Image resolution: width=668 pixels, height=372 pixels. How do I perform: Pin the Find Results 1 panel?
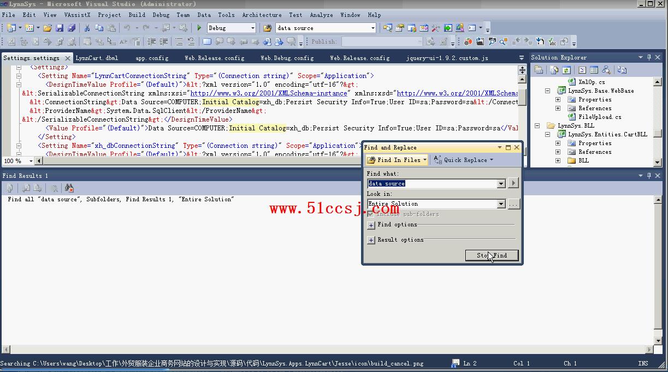pos(649,176)
